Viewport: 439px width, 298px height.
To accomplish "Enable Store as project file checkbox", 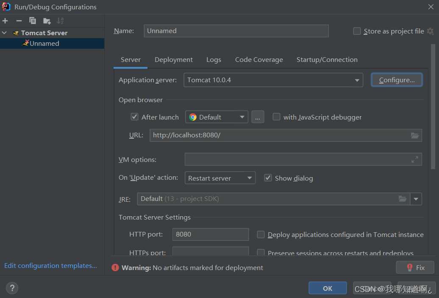I will [357, 31].
